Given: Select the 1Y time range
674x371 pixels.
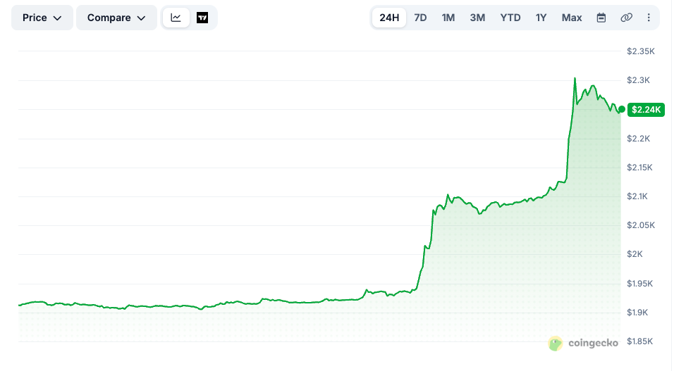Looking at the screenshot, I should pyautogui.click(x=541, y=18).
